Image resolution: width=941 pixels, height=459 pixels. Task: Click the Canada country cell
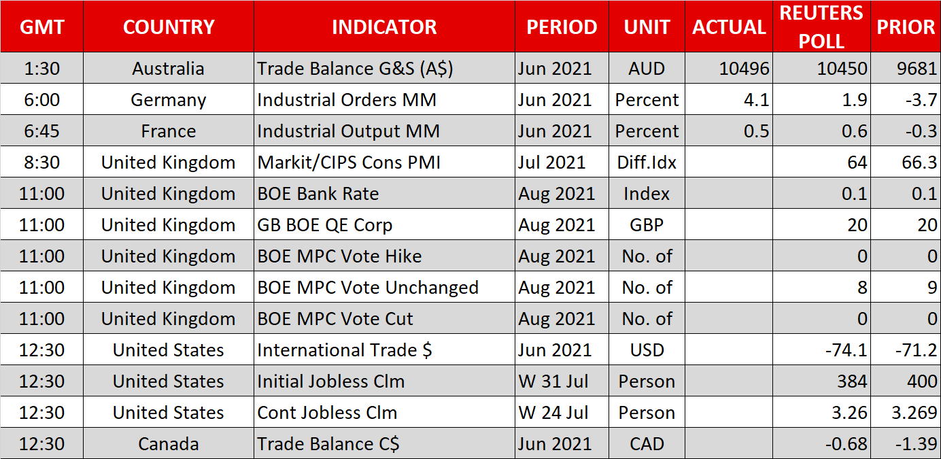click(x=169, y=444)
